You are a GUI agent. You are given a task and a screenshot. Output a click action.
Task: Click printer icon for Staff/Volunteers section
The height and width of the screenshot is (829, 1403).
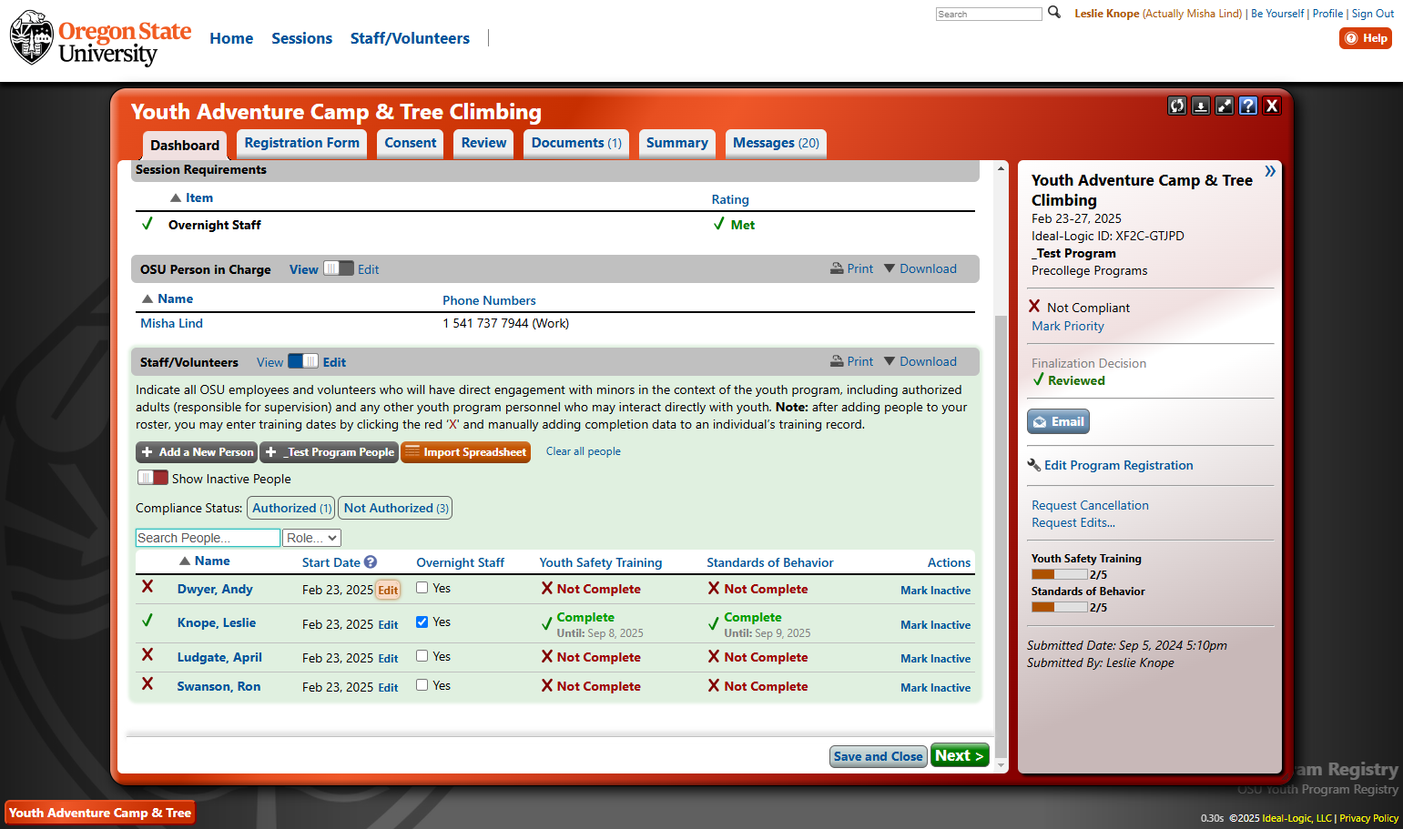(x=837, y=361)
